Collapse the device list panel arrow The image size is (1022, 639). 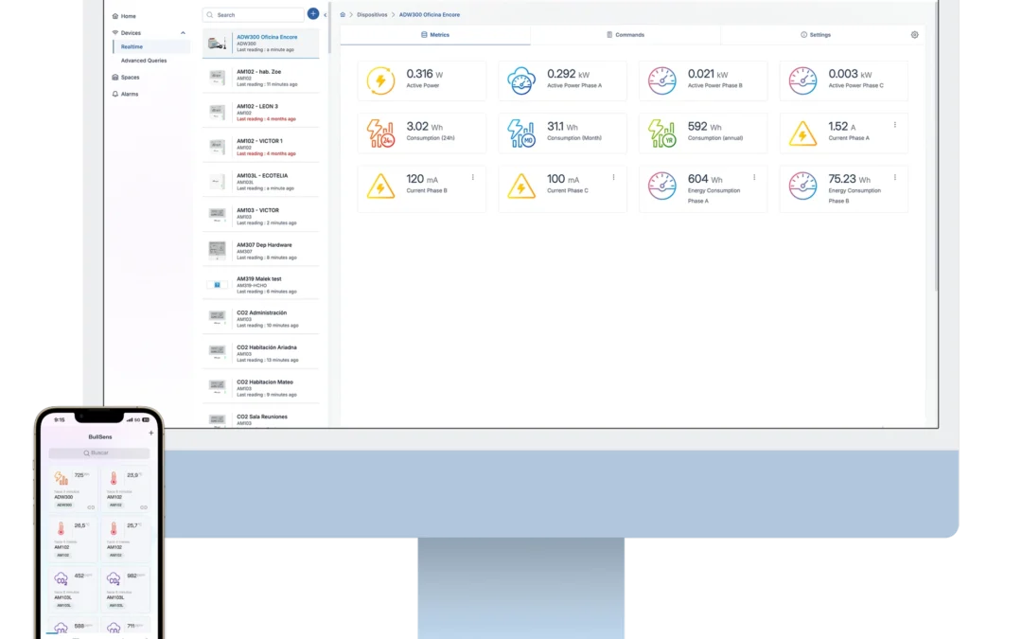tap(326, 15)
